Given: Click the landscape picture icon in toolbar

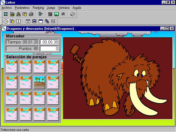Looking at the screenshot, I should pyautogui.click(x=56, y=14).
